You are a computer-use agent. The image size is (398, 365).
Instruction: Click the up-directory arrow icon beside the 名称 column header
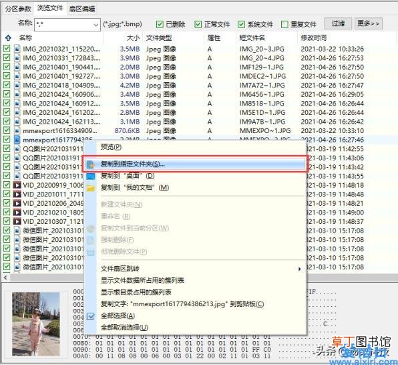tap(8, 38)
